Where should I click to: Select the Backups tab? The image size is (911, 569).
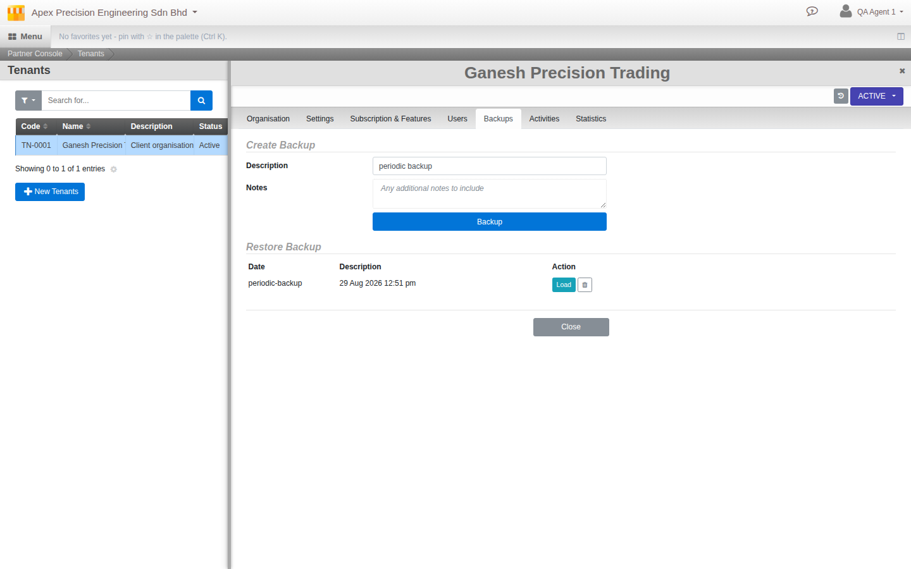499,119
